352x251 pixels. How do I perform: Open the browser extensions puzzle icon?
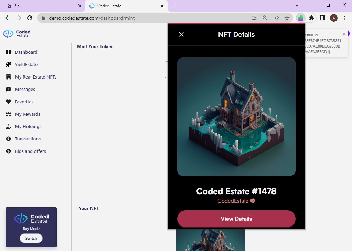click(x=312, y=18)
